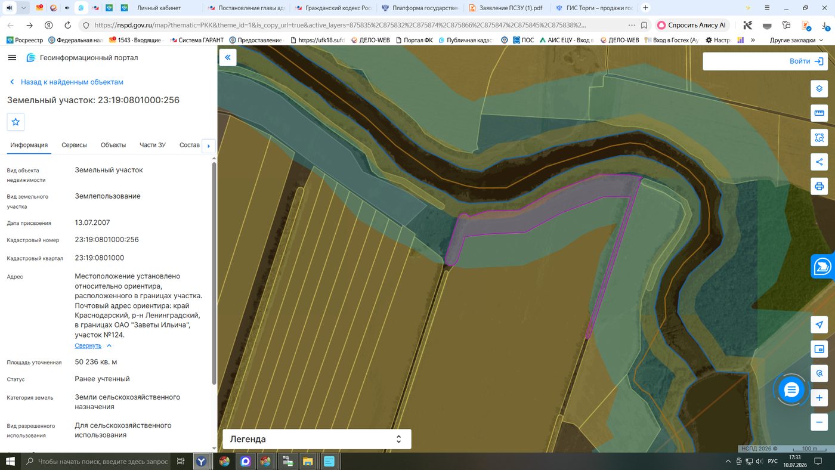This screenshot has width=835, height=470.
Task: Zoom out with the minus button
Action: [x=819, y=422]
